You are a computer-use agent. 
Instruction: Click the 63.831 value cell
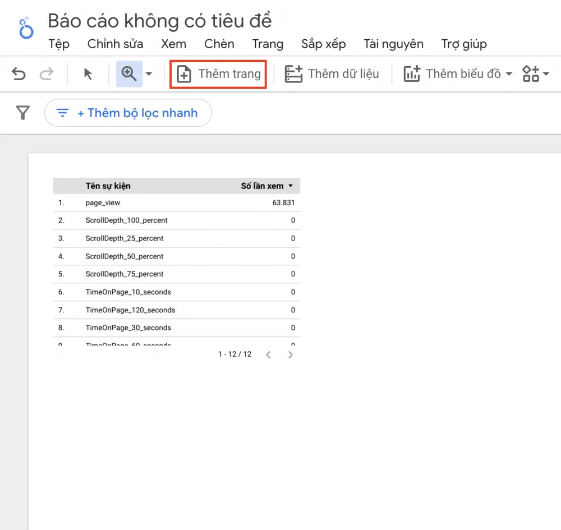283,203
